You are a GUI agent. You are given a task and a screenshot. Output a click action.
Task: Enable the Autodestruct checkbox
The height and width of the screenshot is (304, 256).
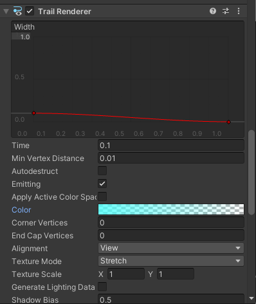[x=102, y=171]
